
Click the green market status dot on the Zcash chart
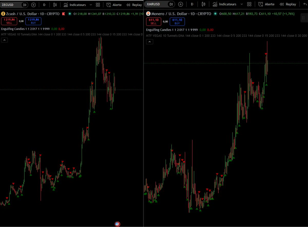tap(70, 14)
